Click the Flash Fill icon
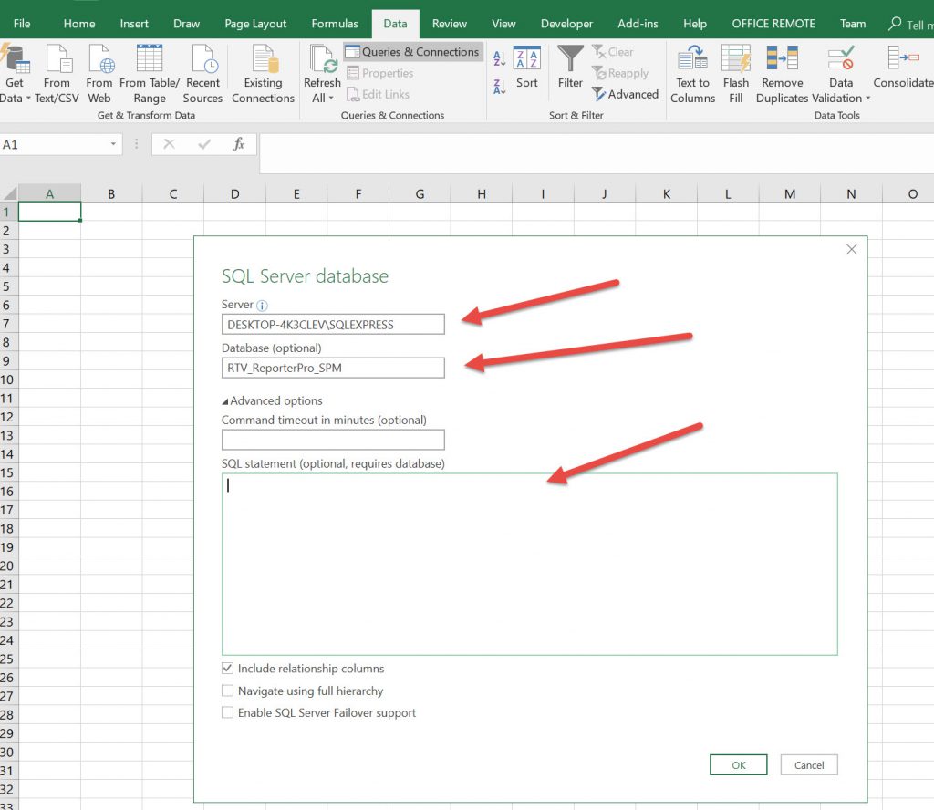 click(735, 60)
